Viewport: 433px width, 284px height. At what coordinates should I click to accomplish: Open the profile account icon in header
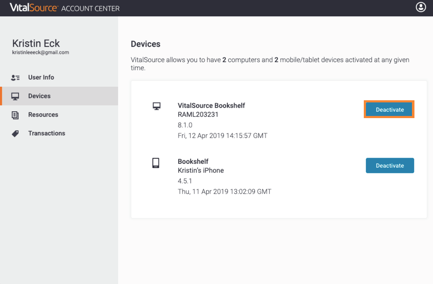coord(421,7)
